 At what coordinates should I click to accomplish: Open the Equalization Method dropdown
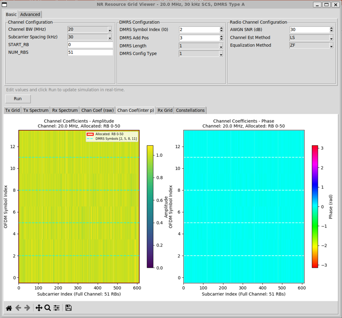331,45
